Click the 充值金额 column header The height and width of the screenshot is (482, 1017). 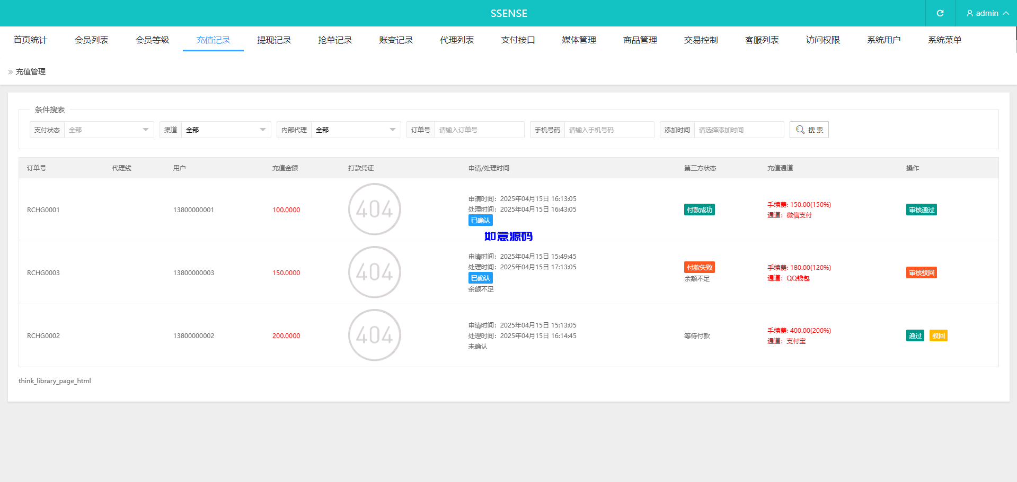pos(285,168)
